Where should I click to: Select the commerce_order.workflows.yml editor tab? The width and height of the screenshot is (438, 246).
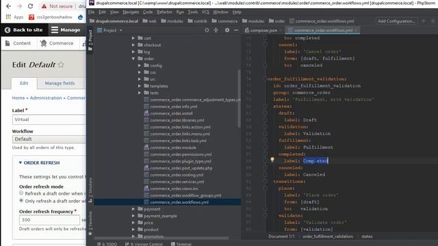click(x=323, y=30)
